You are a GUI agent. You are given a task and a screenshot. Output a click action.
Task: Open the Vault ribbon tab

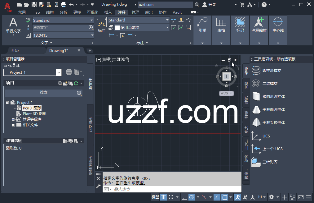click(177, 12)
